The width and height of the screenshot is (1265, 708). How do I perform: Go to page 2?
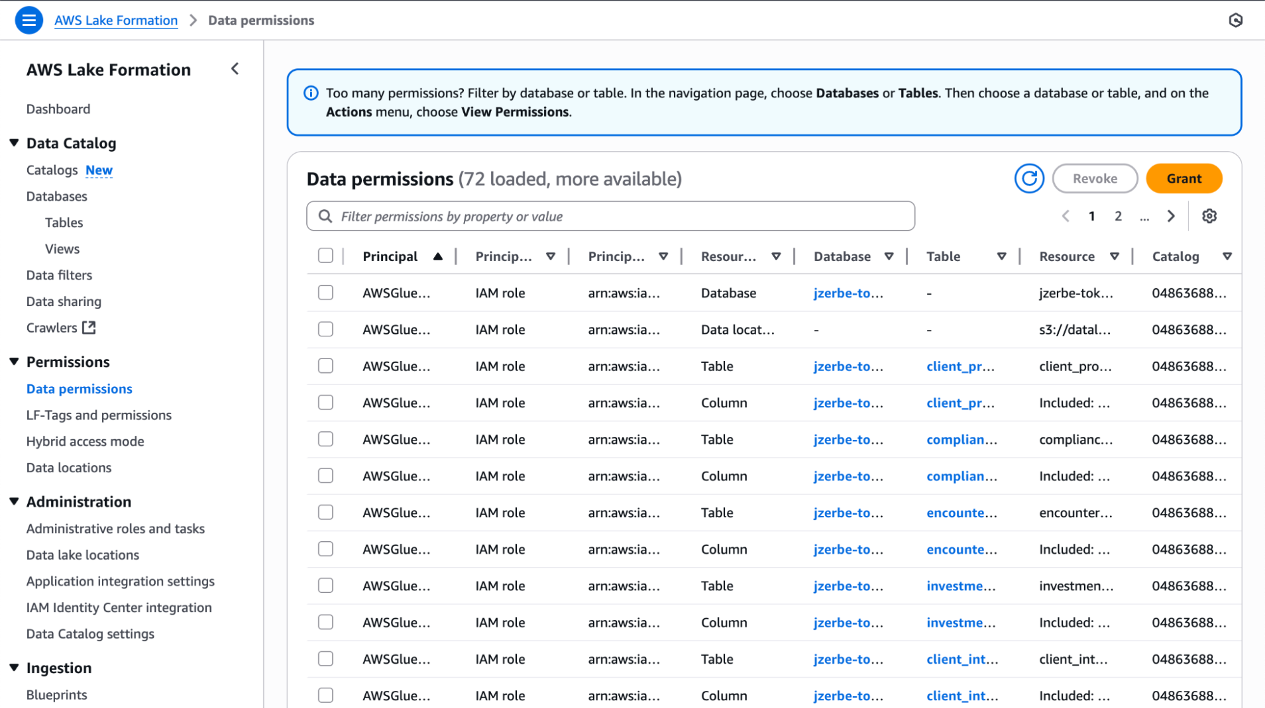1118,216
